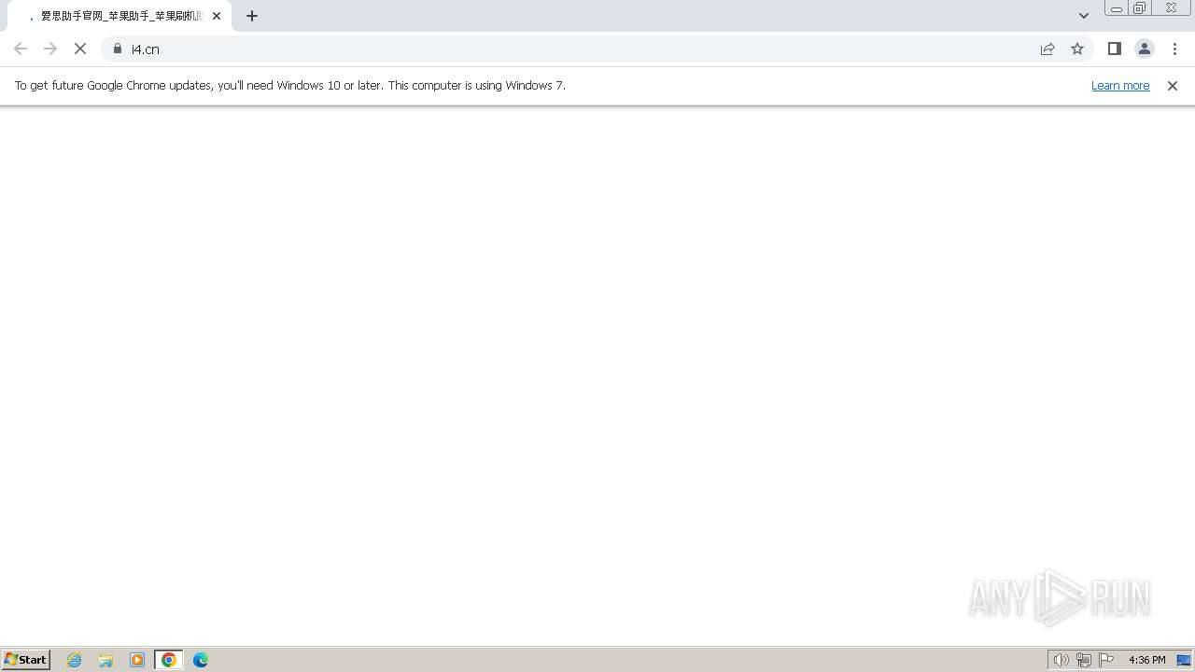Share this page icon
Viewport: 1195px width, 672px height.
click(1047, 49)
